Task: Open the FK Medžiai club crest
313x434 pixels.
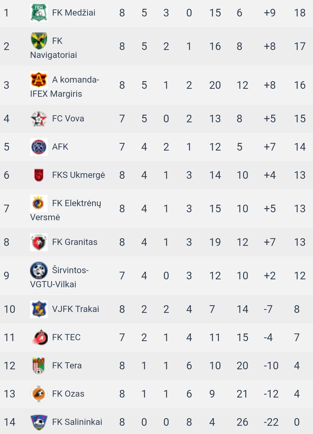Action: [39, 13]
